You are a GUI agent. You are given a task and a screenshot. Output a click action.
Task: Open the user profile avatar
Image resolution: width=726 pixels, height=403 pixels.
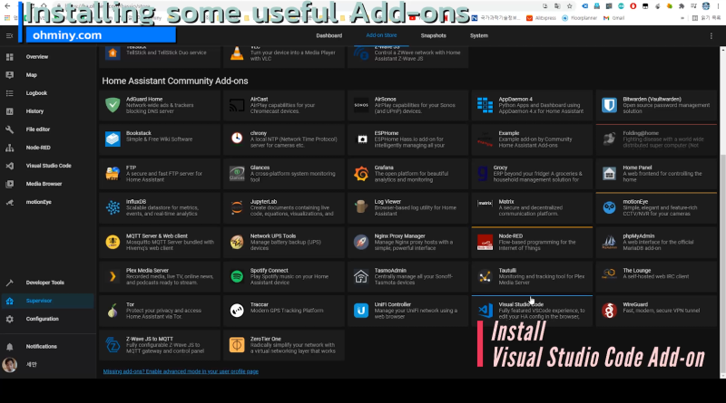tap(10, 365)
